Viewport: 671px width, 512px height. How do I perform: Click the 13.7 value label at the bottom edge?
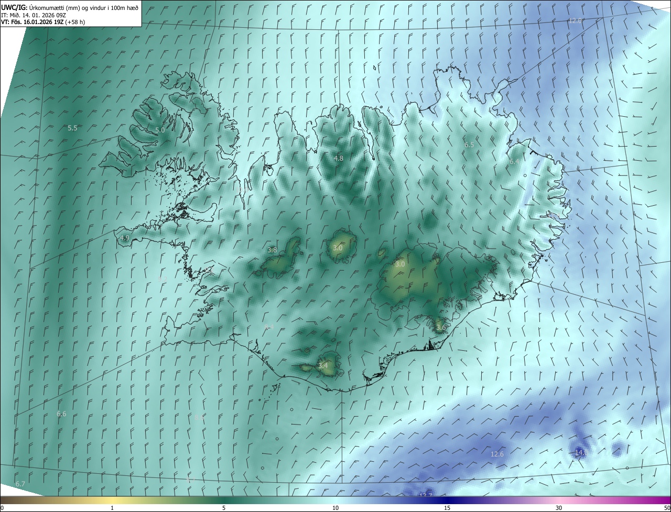[426, 495]
